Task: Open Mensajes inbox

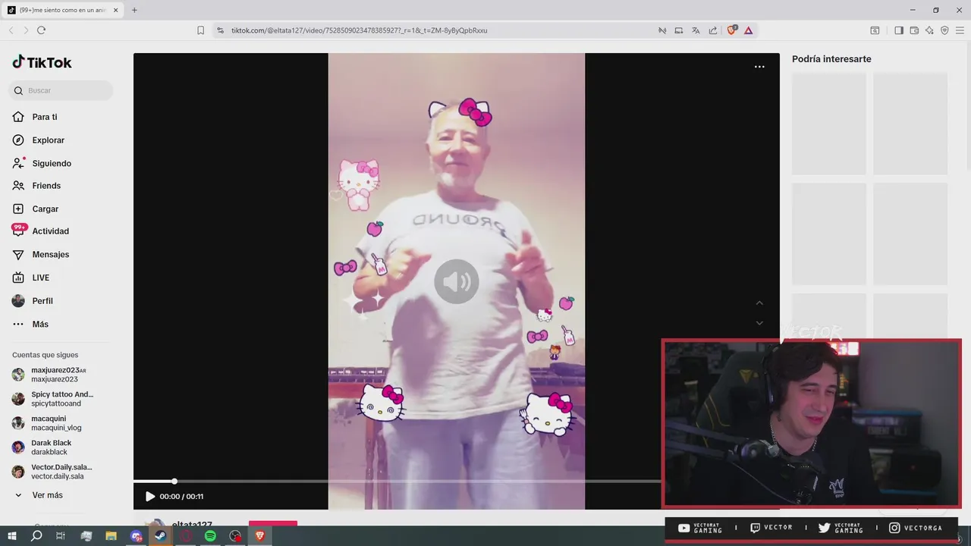Action: pyautogui.click(x=40, y=255)
